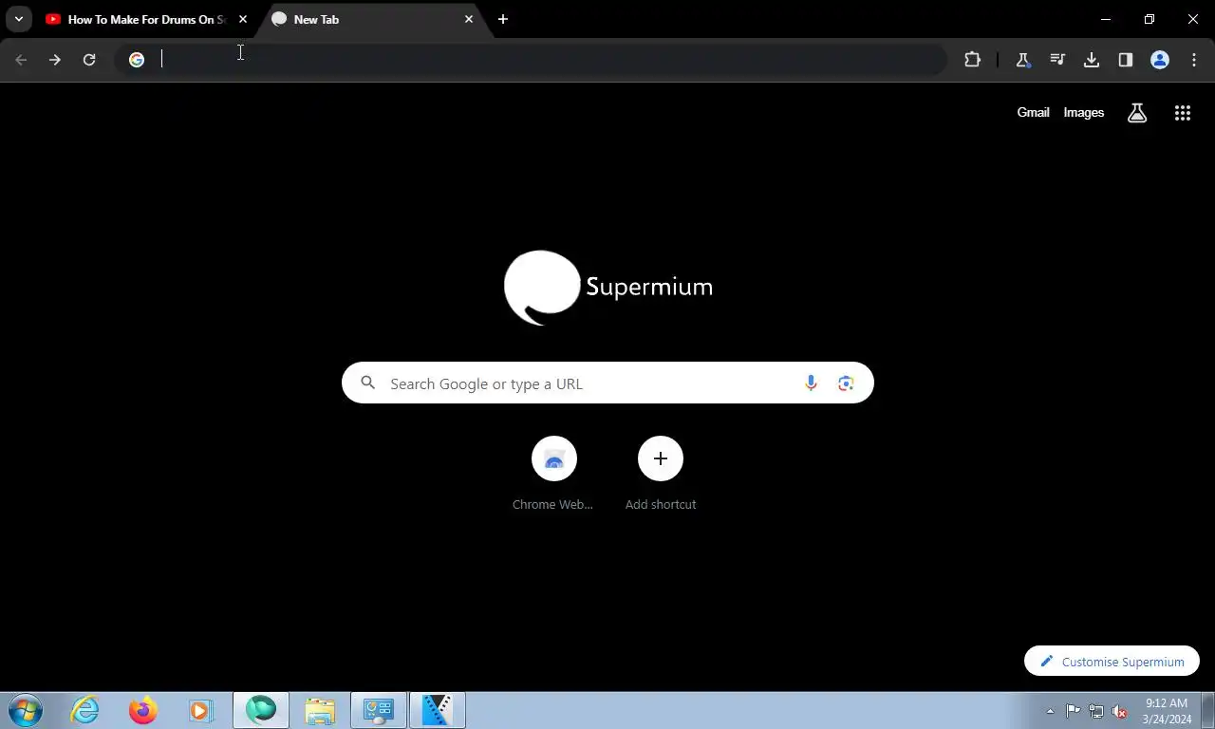Image resolution: width=1215 pixels, height=729 pixels.
Task: Click the Customise Supermium button
Action: (x=1112, y=662)
